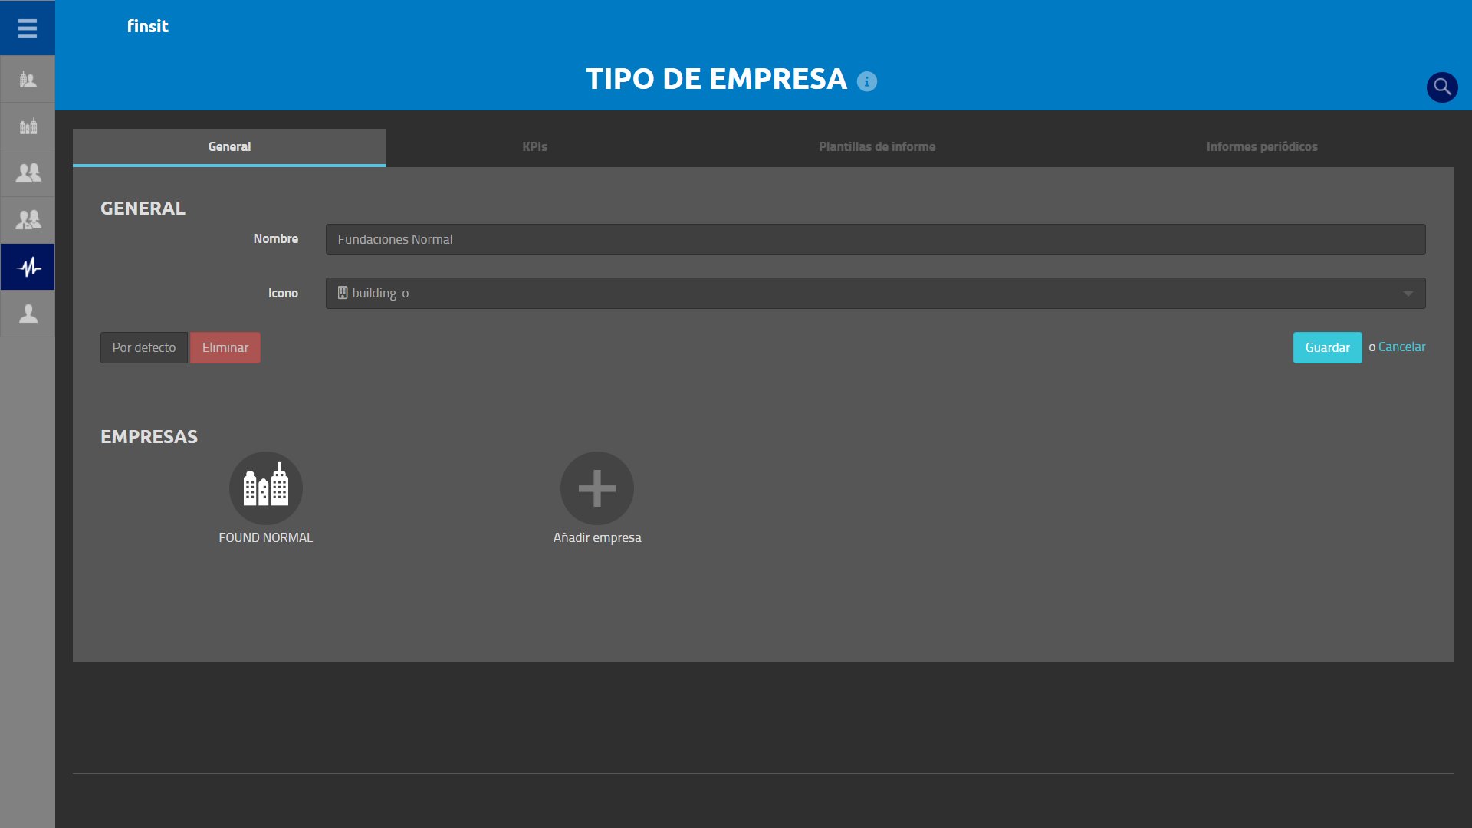Click the finsit logo
This screenshot has height=828, width=1472.
(148, 26)
